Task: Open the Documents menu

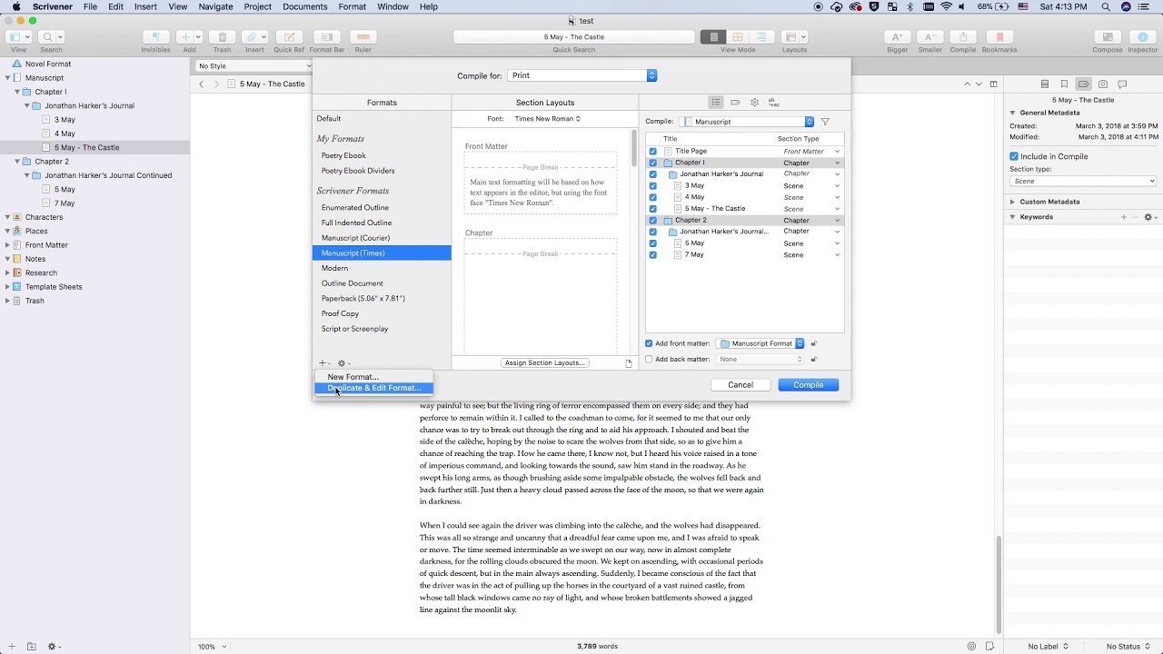Action: 304,6
